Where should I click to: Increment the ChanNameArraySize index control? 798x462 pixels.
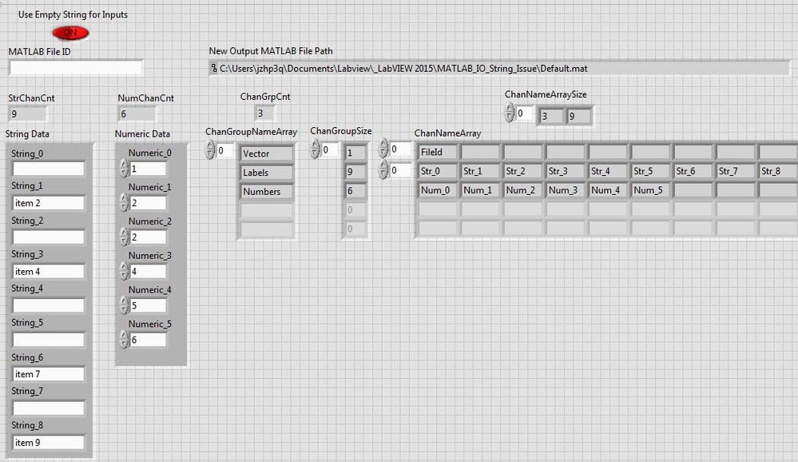tap(509, 110)
